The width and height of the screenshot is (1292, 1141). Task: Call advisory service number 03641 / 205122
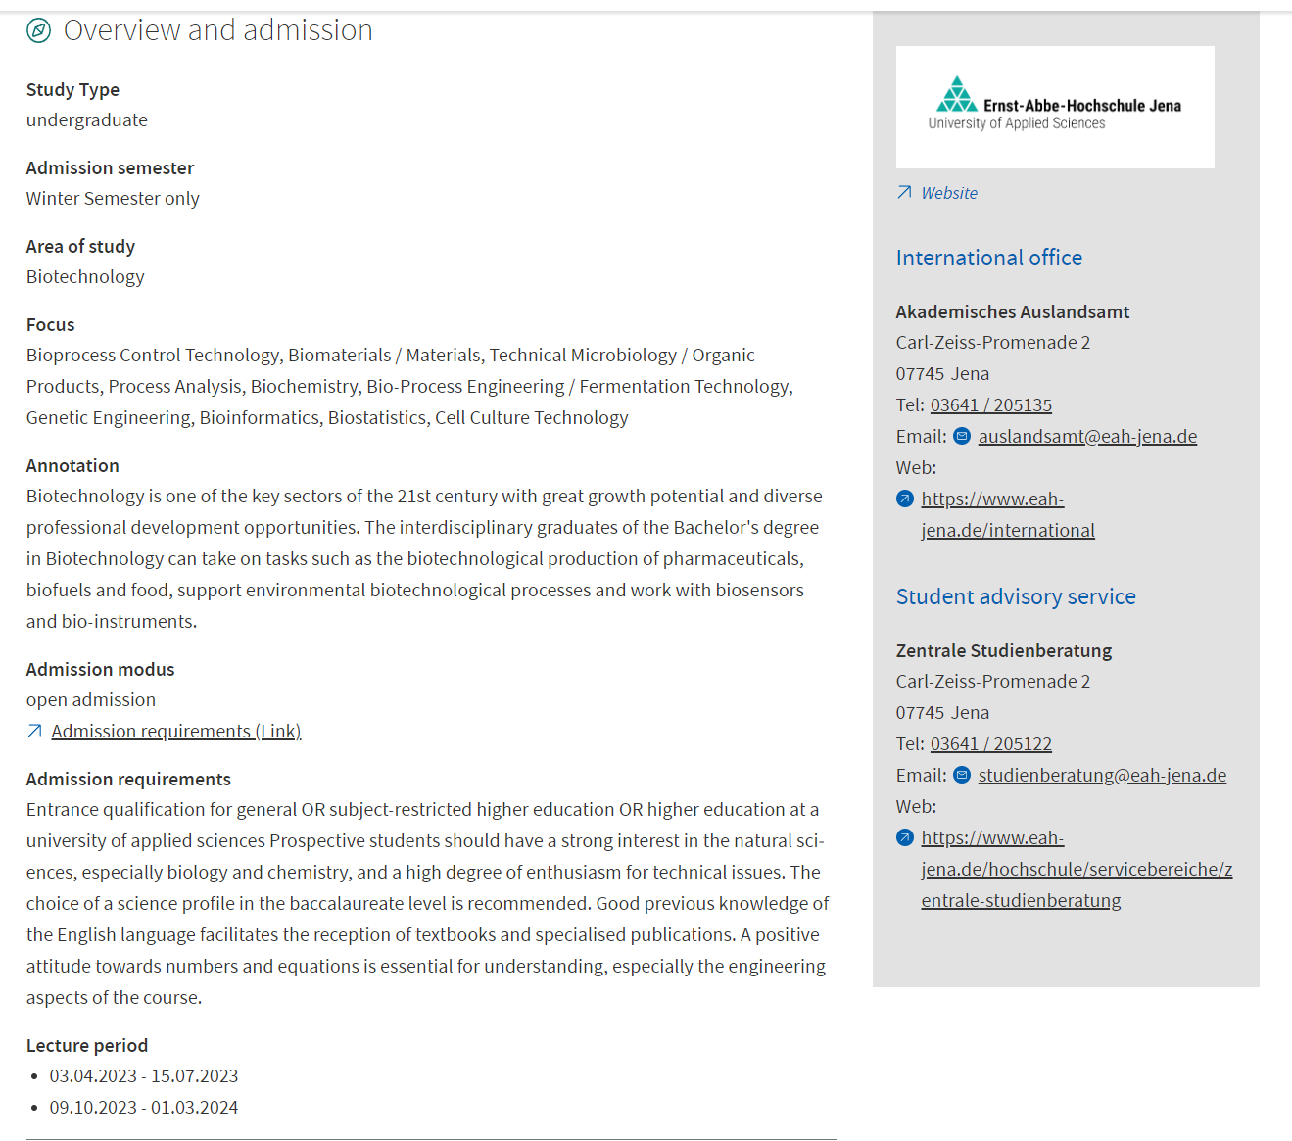(990, 744)
